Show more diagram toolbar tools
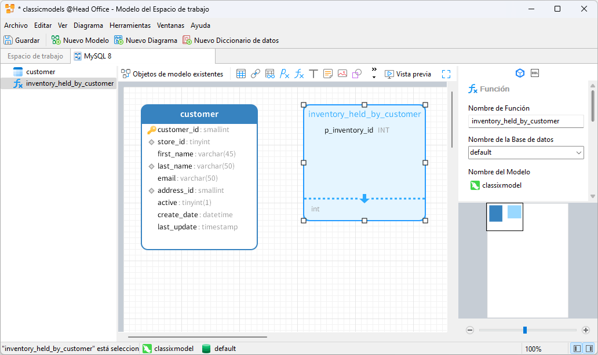The height and width of the screenshot is (355, 598). click(374, 73)
